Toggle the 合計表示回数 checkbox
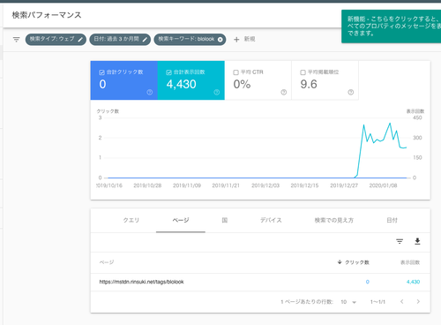Image resolution: width=441 pixels, height=325 pixels. pyautogui.click(x=168, y=72)
